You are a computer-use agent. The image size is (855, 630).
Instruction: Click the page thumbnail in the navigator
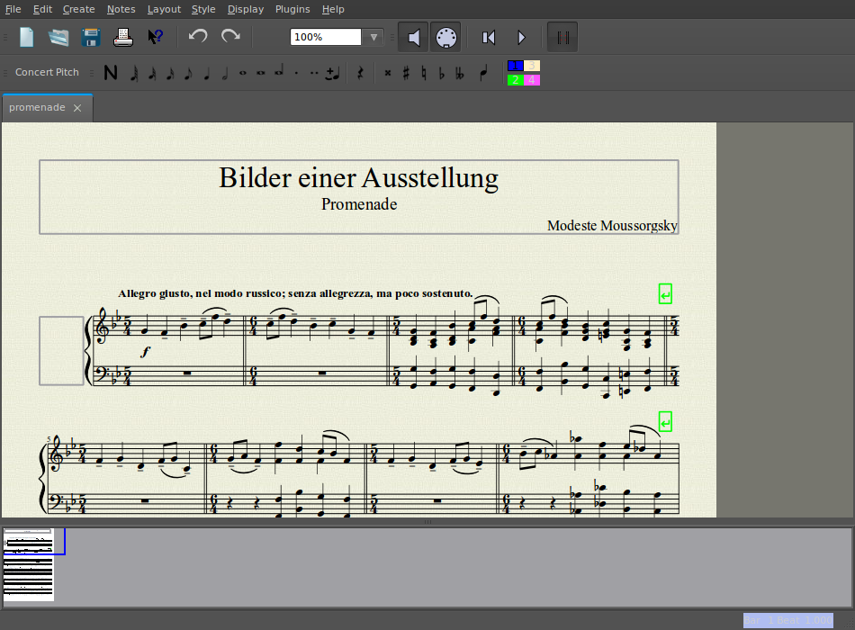(28, 564)
